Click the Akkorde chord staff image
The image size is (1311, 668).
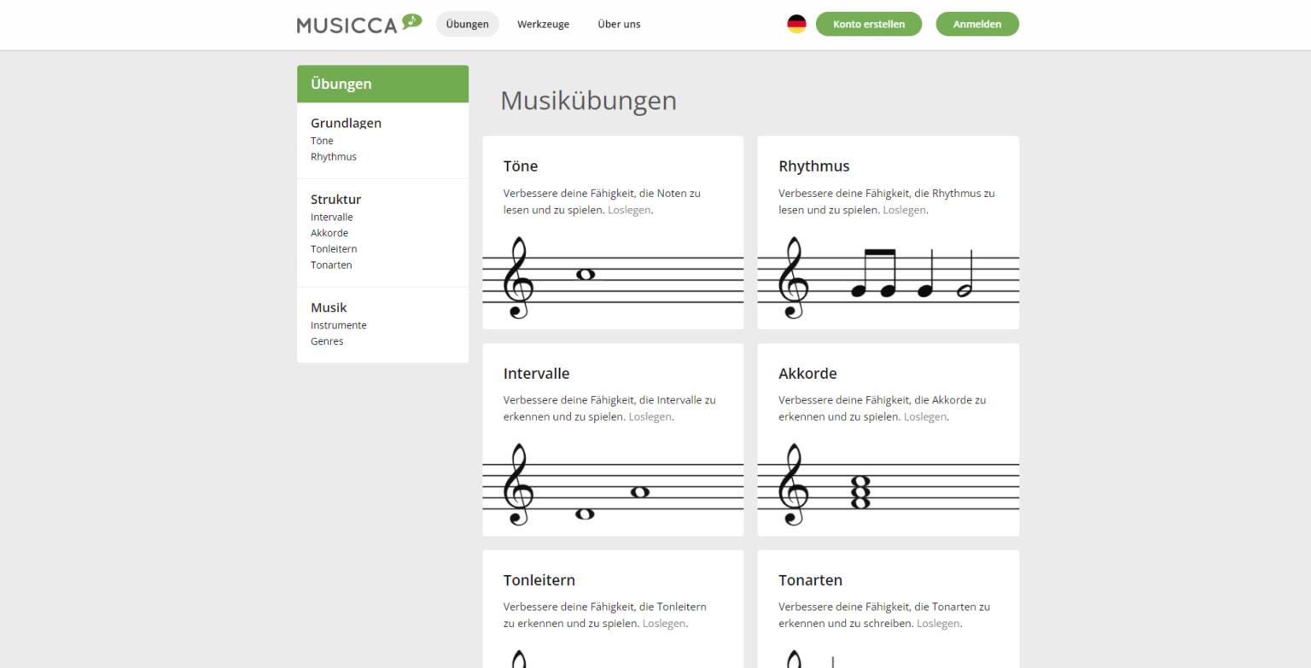pos(888,485)
